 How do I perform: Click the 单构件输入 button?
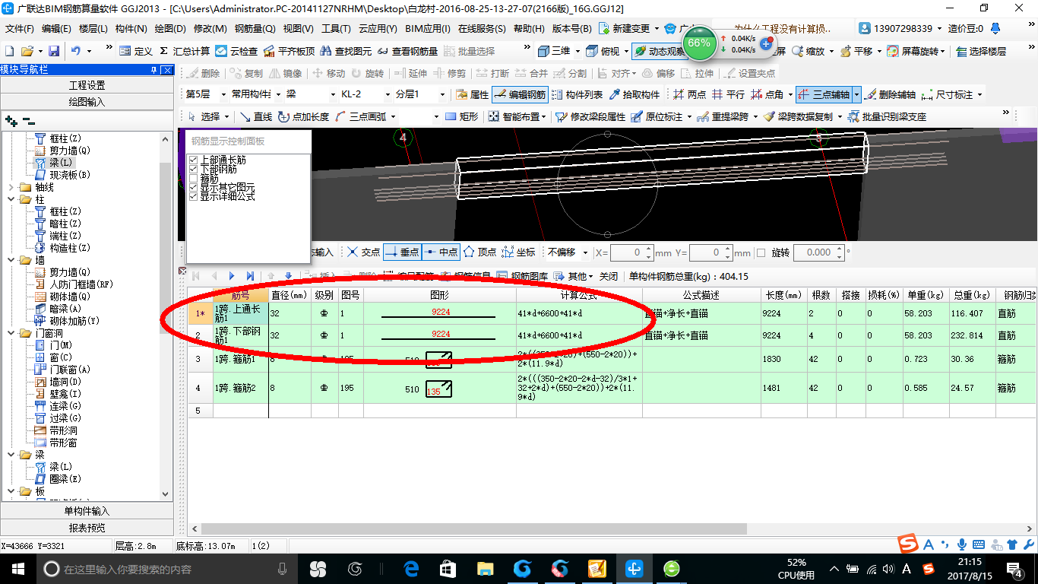pos(87,511)
